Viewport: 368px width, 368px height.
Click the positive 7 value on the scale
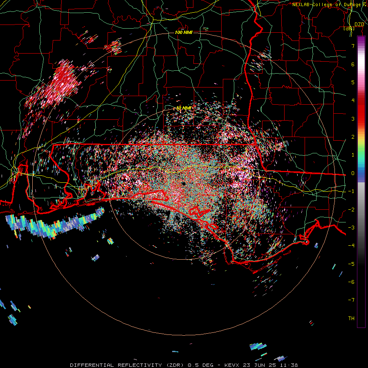coord(353,46)
